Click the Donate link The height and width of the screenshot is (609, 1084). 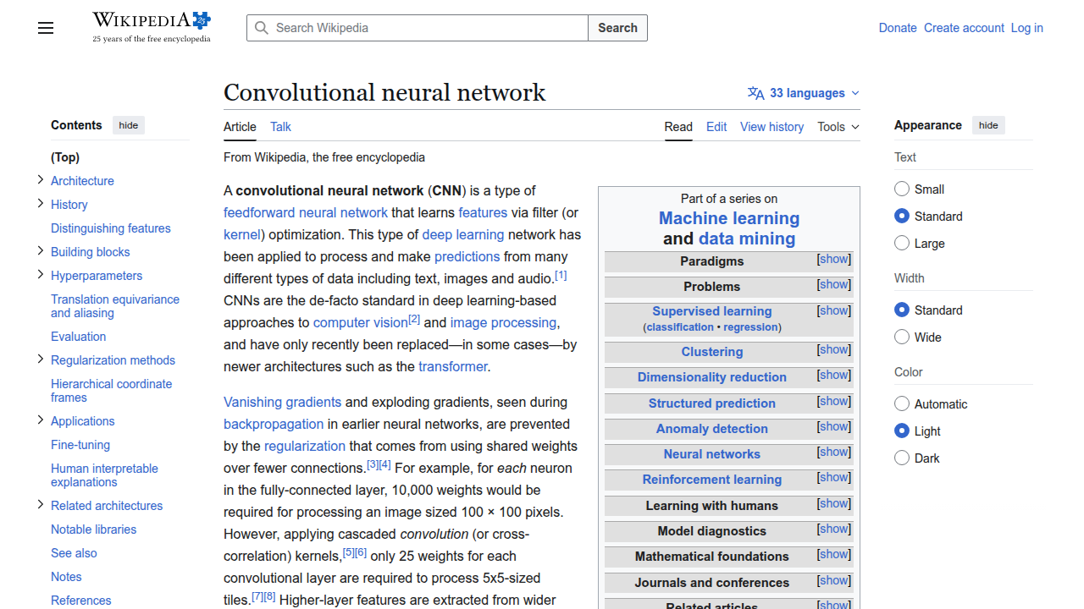[x=898, y=28]
